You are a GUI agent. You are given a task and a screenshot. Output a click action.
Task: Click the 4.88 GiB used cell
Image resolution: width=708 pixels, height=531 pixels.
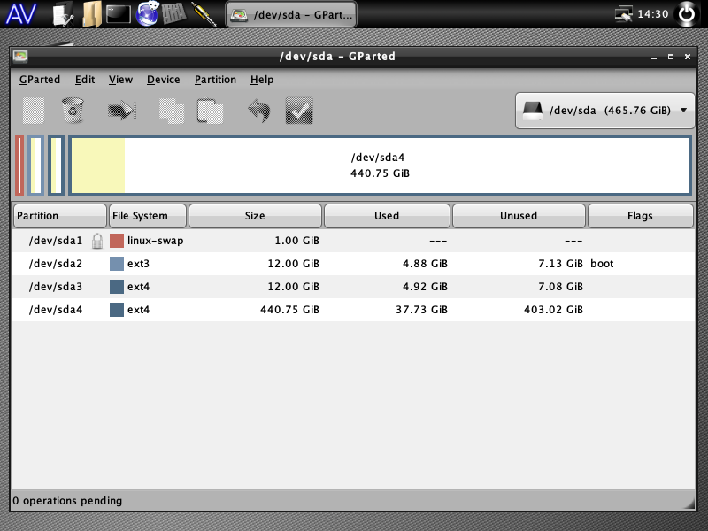click(x=425, y=264)
